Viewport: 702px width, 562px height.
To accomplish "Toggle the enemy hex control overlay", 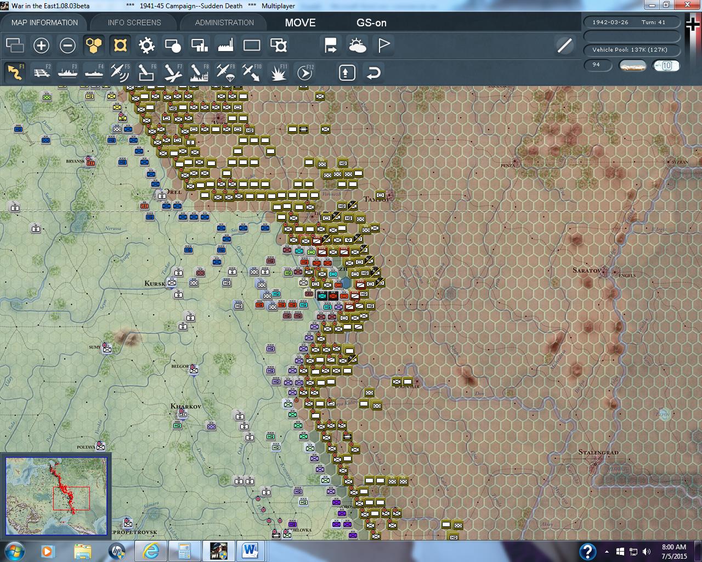I will click(x=120, y=45).
